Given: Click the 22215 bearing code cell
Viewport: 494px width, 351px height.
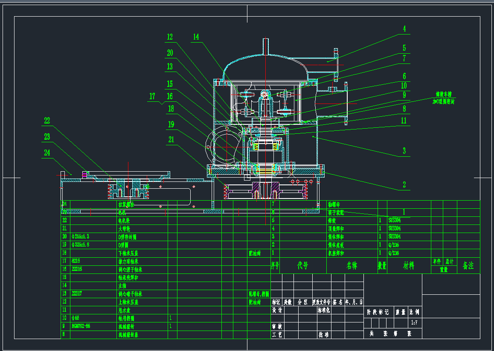Looking at the screenshot, I should pos(77,270).
